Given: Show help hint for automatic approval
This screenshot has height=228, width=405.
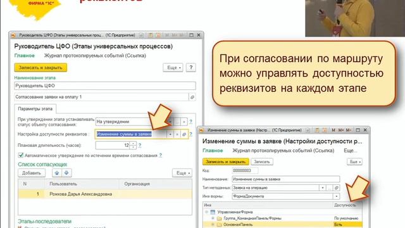Looking at the screenshot, I should 160,155.
